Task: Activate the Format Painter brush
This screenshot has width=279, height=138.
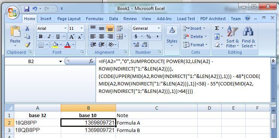Action: 27,45
